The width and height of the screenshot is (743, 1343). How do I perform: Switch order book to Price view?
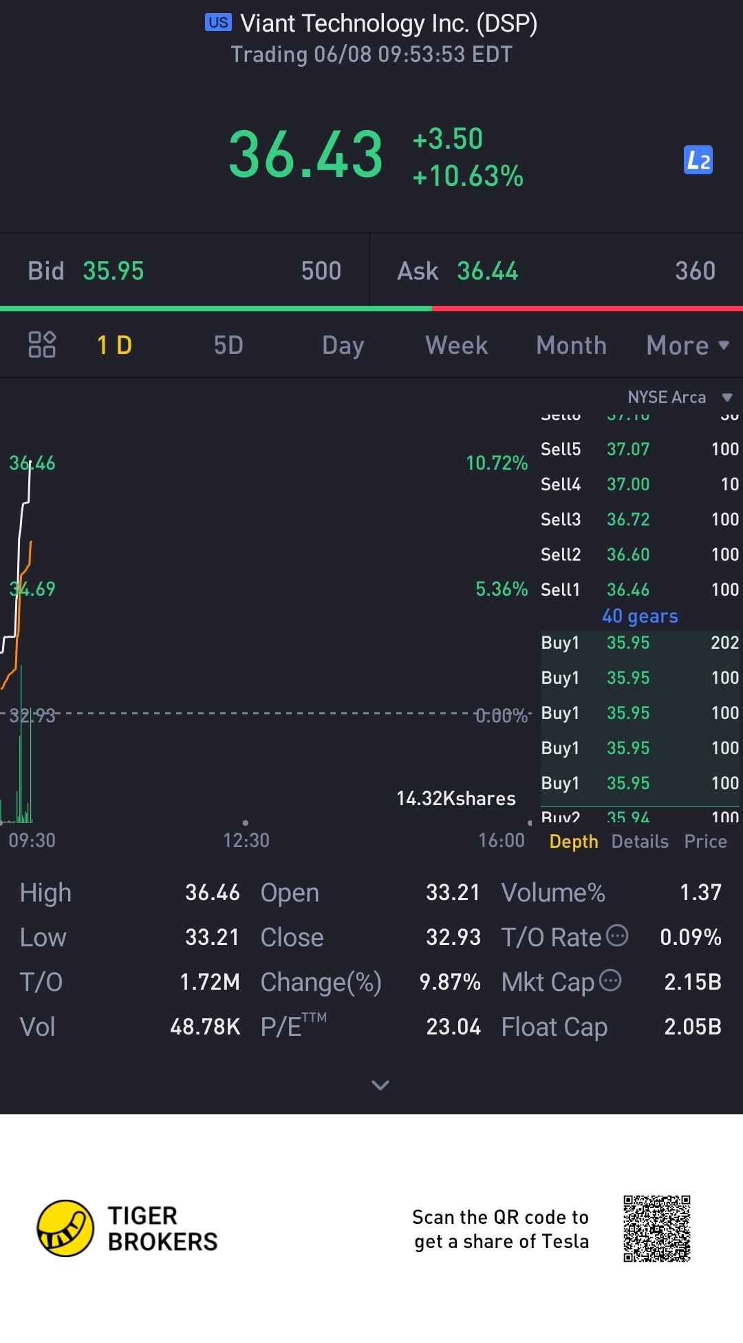click(x=705, y=842)
